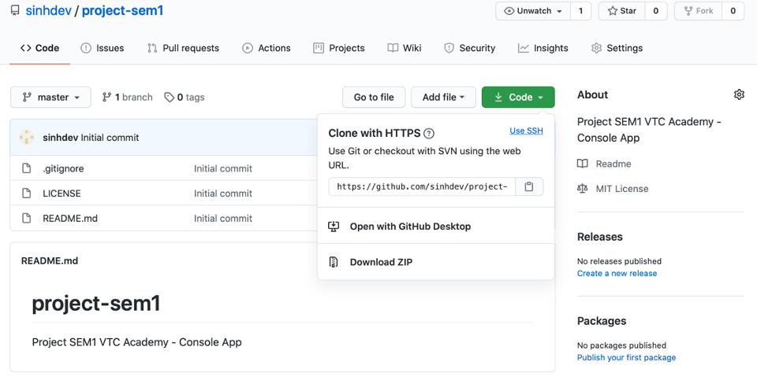This screenshot has height=376, width=757.
Task: Switch to the Code tab
Action: click(39, 48)
